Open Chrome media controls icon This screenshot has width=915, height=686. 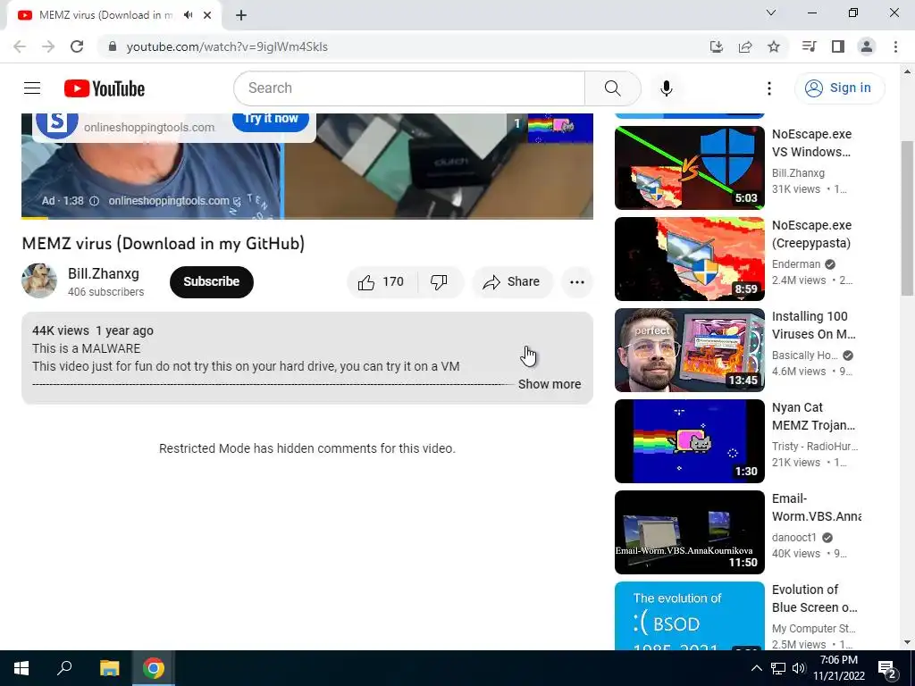point(809,46)
